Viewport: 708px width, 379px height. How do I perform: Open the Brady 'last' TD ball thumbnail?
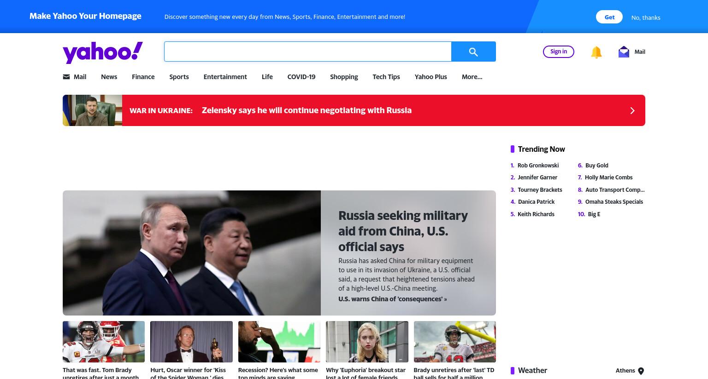click(x=455, y=342)
